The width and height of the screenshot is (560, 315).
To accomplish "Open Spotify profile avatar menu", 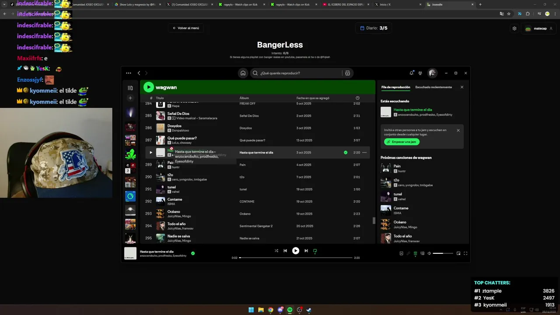I will coord(432,73).
